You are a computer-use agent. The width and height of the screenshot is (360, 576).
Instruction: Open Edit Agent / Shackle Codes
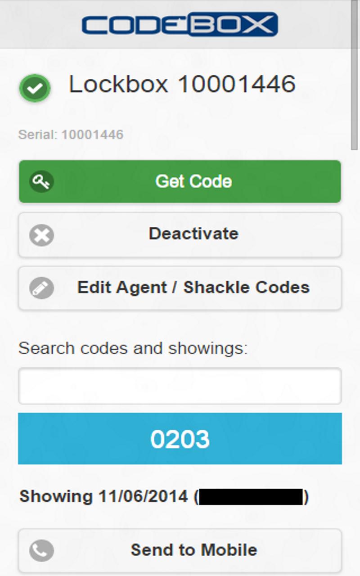[x=180, y=288]
